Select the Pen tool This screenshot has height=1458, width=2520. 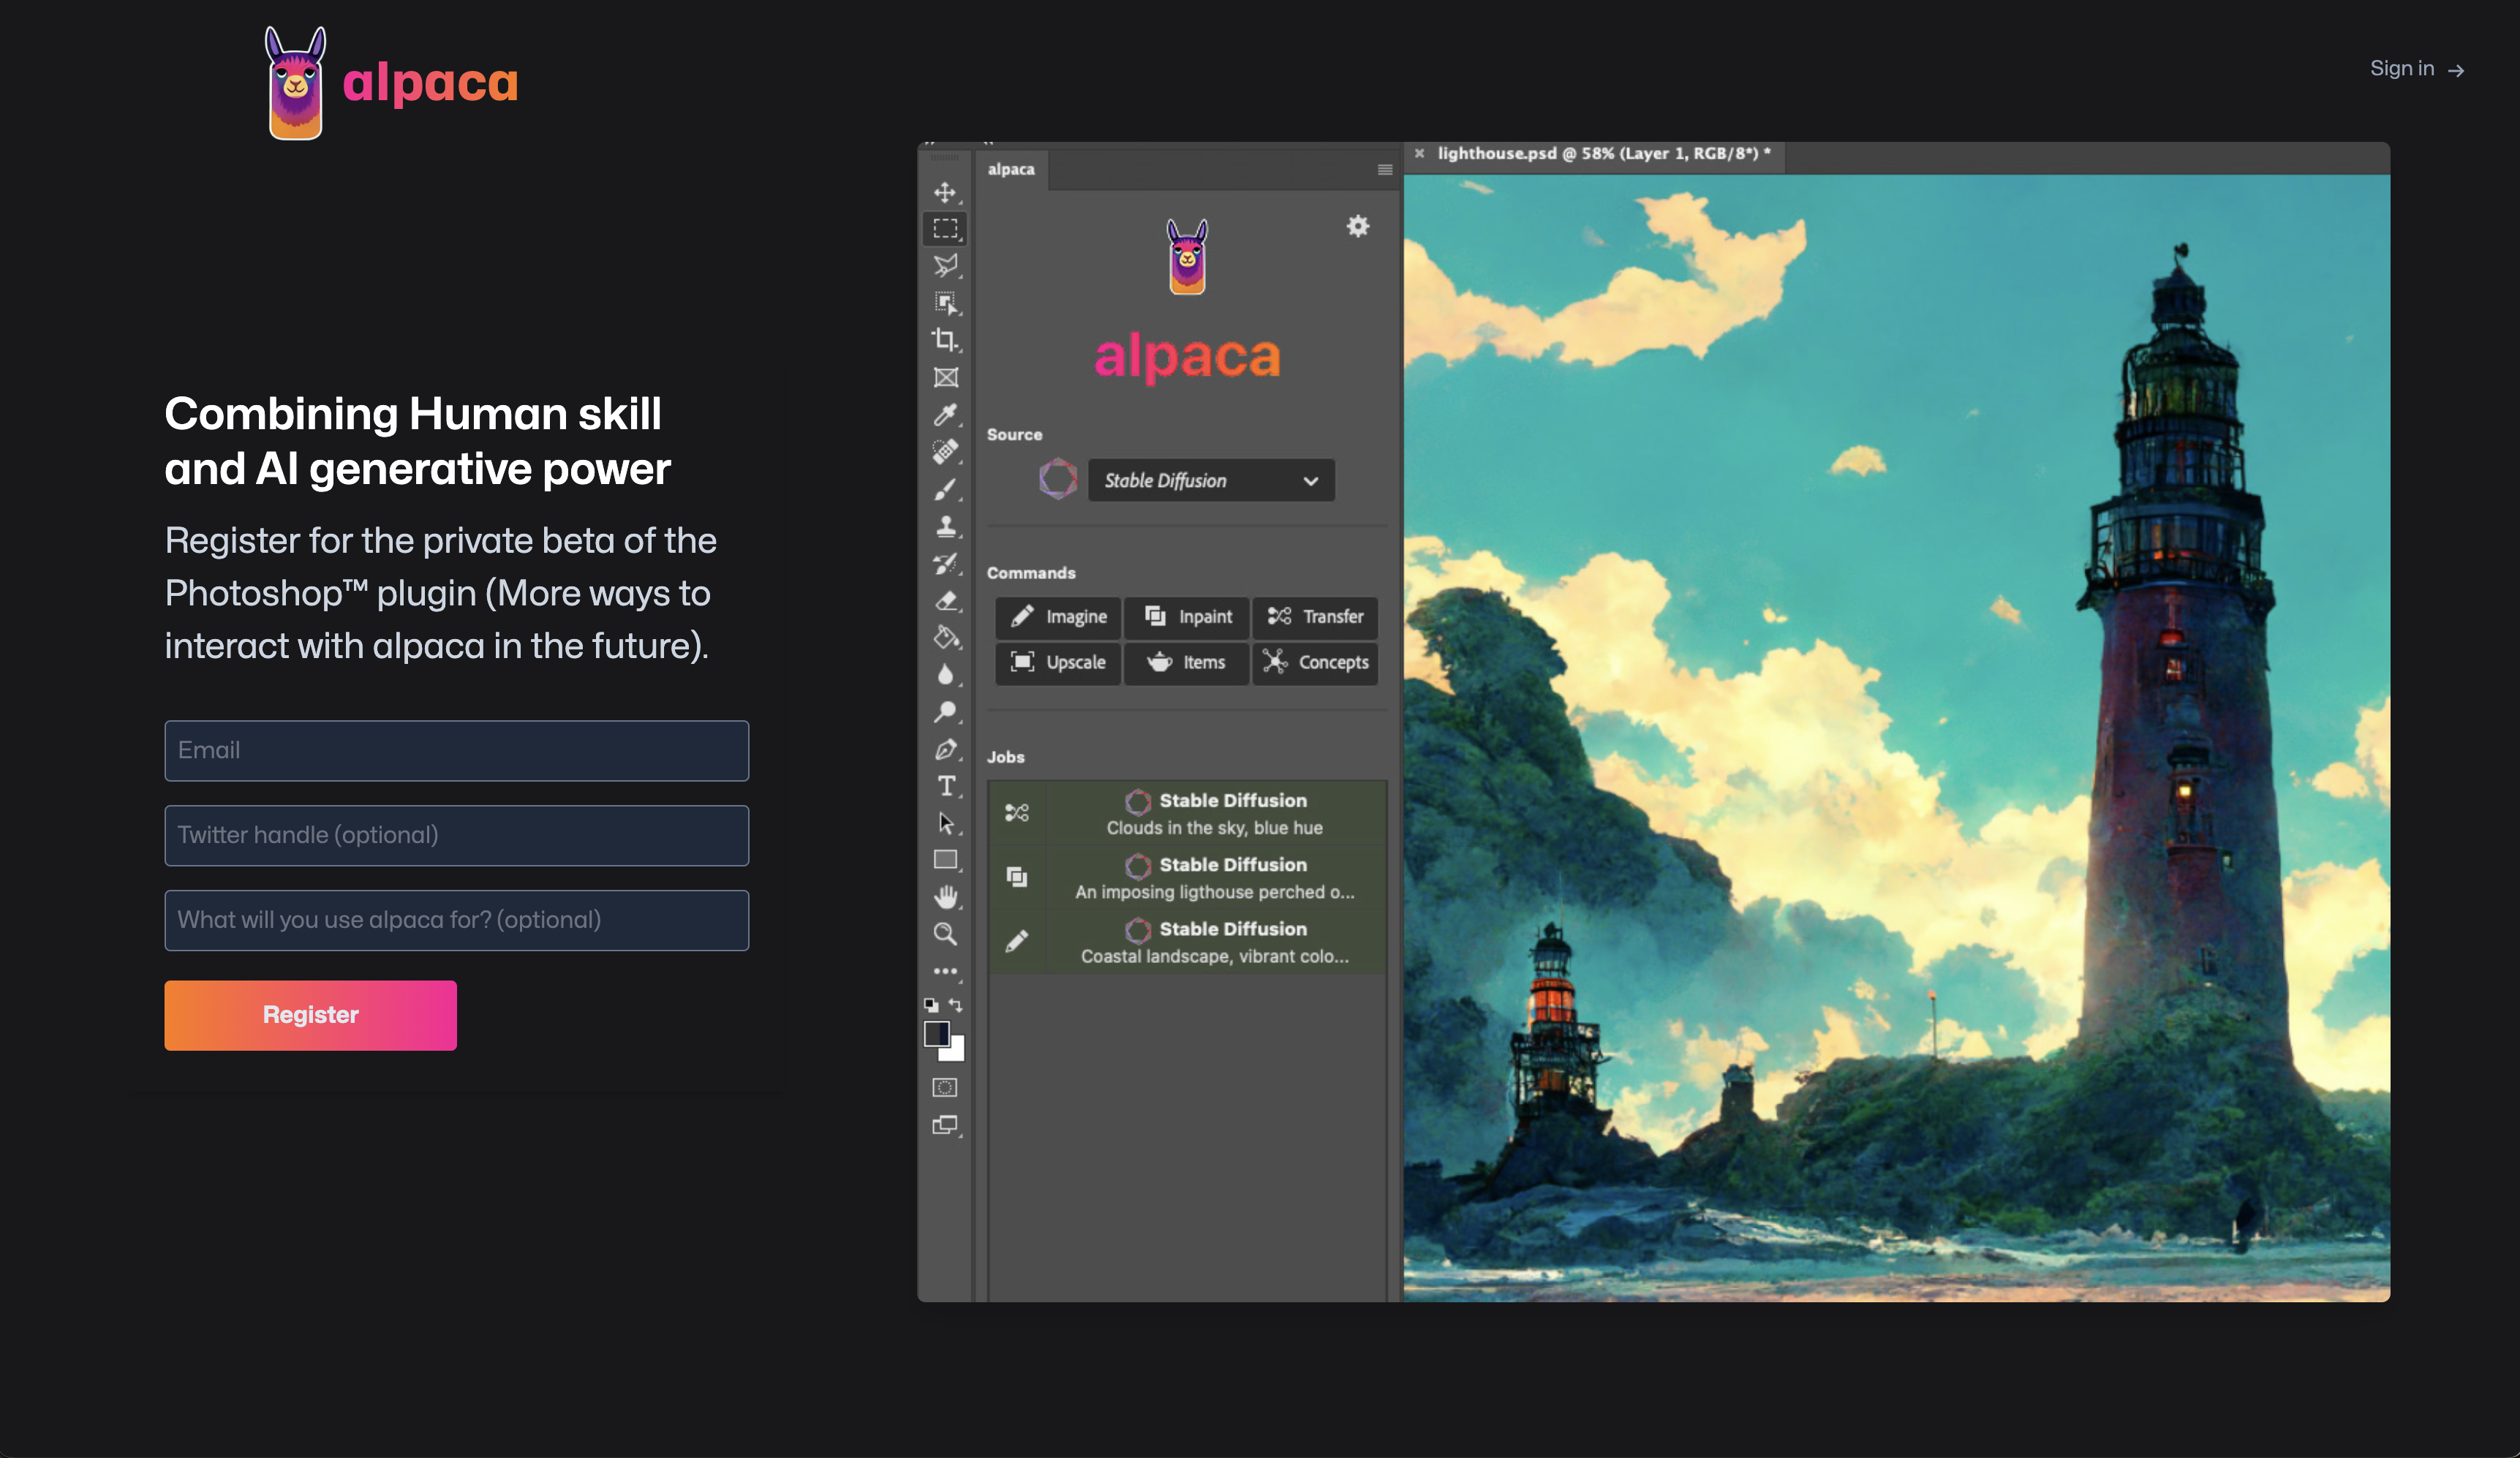coord(945,749)
